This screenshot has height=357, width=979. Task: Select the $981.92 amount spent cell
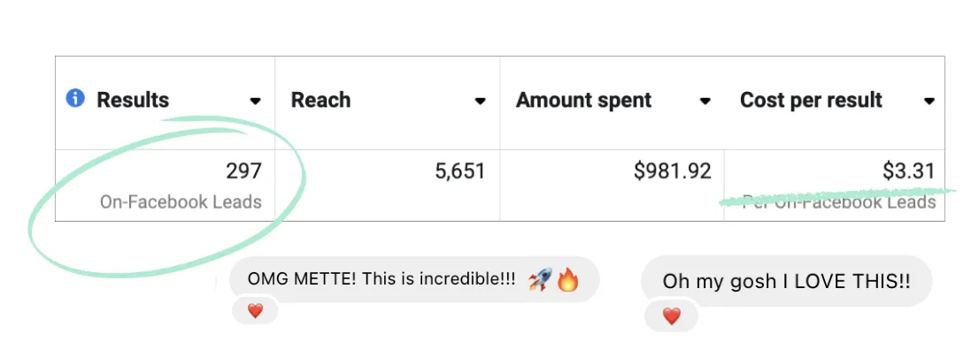click(x=672, y=171)
